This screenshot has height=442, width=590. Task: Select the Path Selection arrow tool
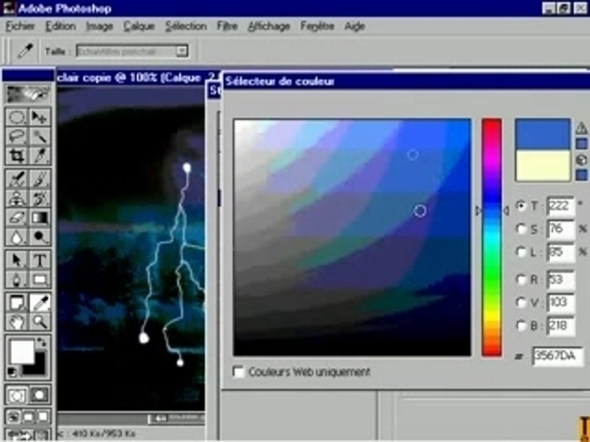(16, 260)
